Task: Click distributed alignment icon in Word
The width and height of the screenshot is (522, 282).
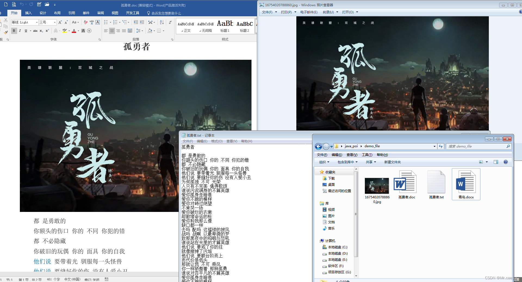Action: tap(130, 31)
